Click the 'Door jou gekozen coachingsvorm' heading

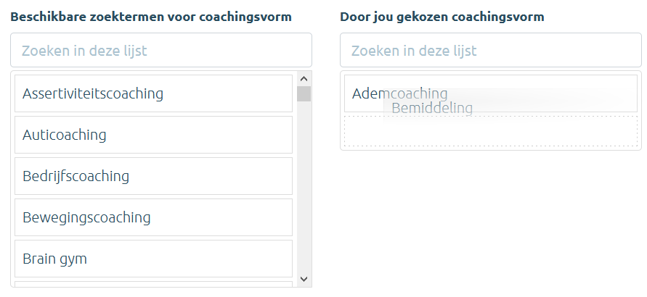tap(442, 17)
